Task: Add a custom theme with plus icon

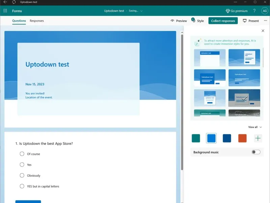Action: 258,138
